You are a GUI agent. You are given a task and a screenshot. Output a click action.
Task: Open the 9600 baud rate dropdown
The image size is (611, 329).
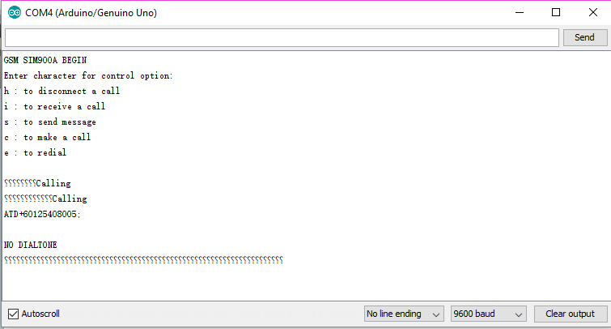(488, 314)
